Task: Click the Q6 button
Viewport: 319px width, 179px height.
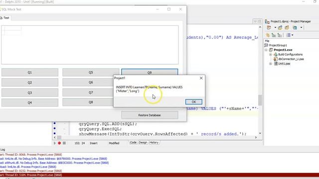Action: coord(91,83)
